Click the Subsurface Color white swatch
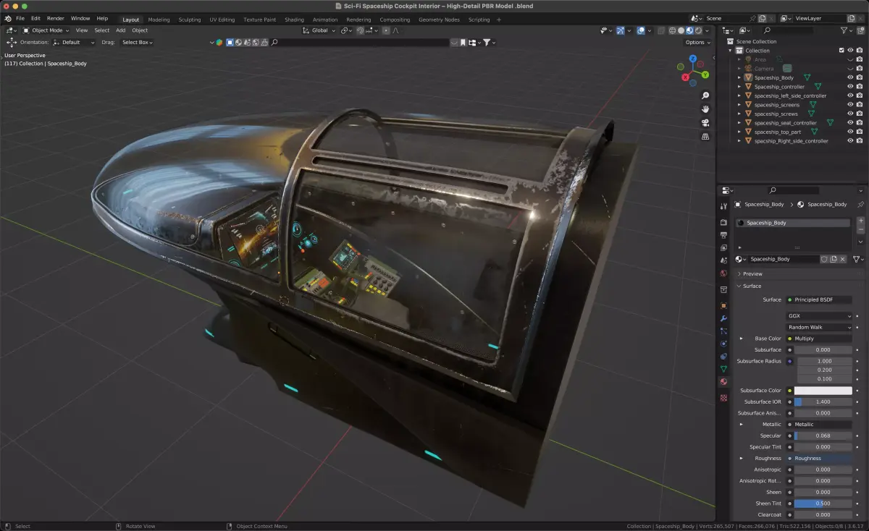 tap(823, 391)
